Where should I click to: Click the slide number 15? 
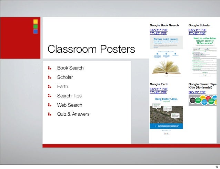(x=217, y=167)
